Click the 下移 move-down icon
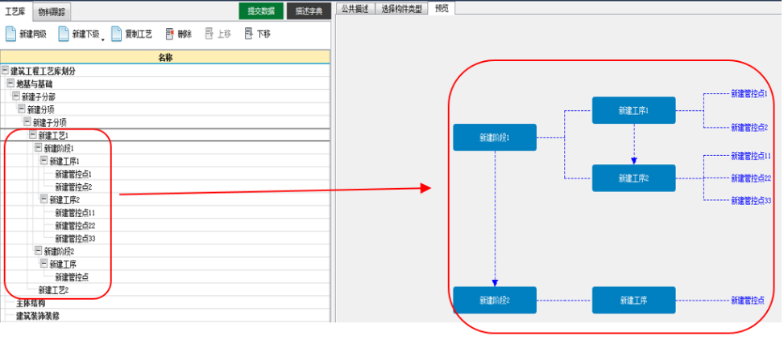This screenshot has width=784, height=340. coord(248,34)
